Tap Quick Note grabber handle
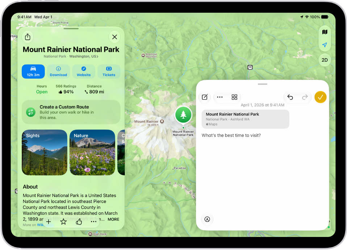The image size is (347, 250). [x=263, y=84]
